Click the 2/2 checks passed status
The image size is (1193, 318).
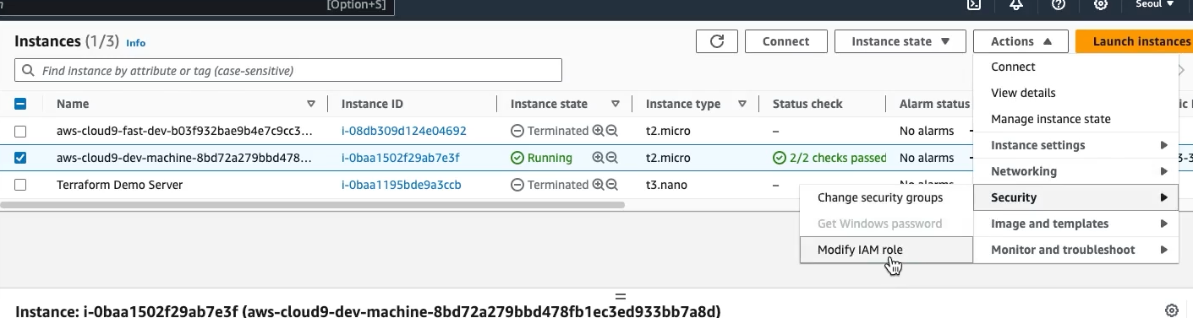point(829,158)
